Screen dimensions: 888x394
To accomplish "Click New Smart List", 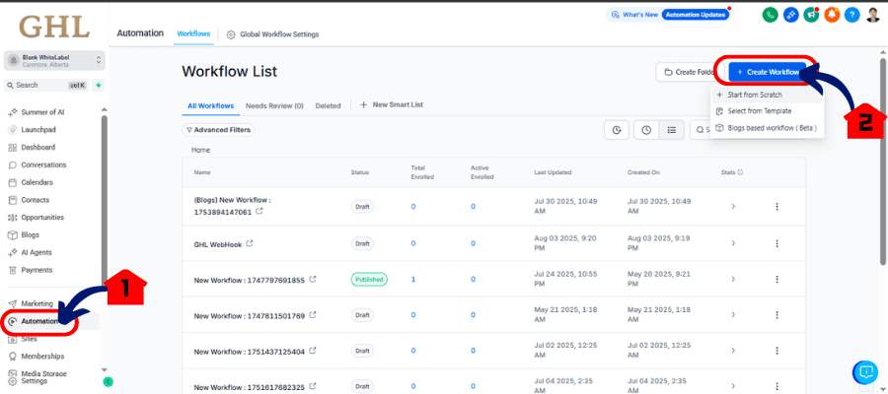I will 392,105.
